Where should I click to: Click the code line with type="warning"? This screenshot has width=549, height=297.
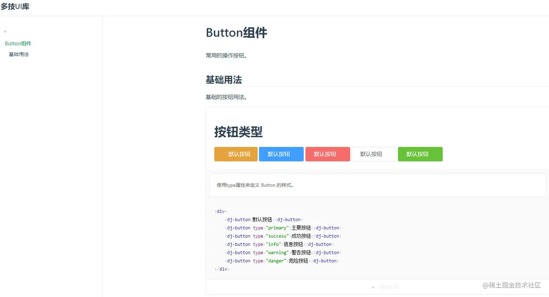click(283, 253)
